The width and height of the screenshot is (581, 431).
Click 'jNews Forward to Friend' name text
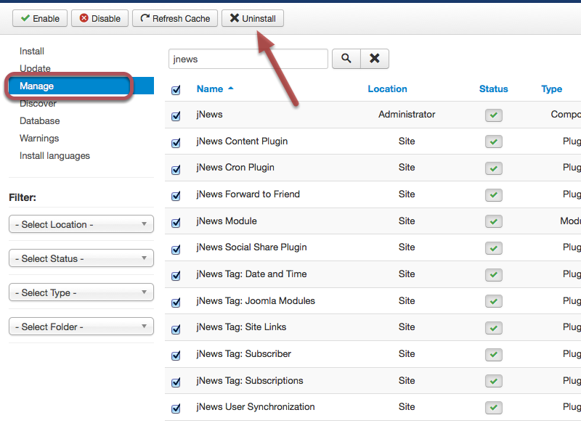pos(248,194)
